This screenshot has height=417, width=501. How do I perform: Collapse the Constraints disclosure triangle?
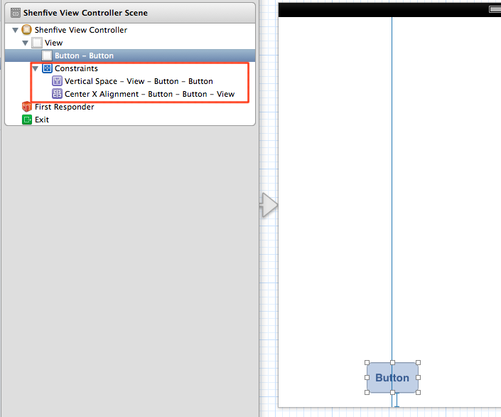click(35, 68)
